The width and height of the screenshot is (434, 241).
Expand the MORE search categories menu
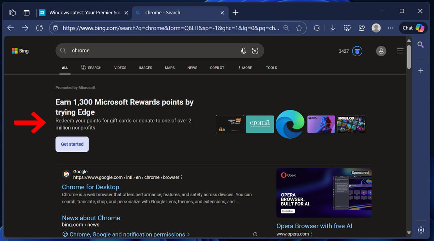pyautogui.click(x=245, y=68)
